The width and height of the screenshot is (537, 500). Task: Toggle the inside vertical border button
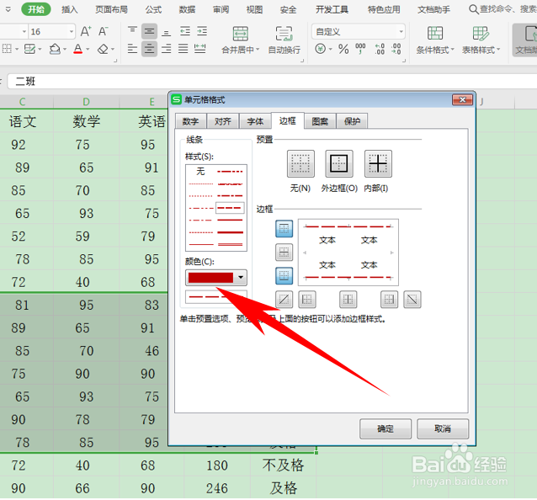[x=348, y=300]
